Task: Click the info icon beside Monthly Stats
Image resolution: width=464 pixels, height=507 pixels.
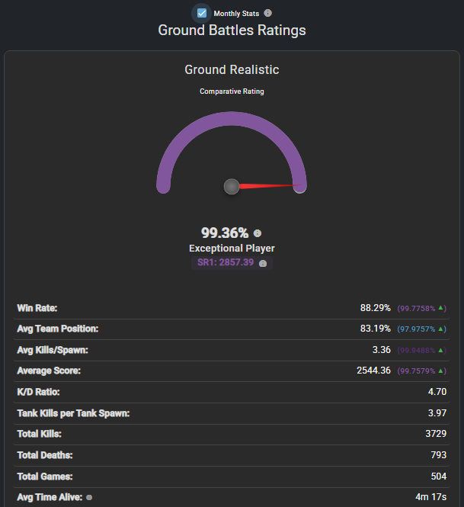Action: 267,13
